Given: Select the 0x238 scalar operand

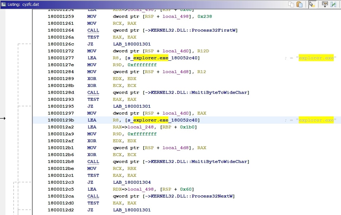Looking at the screenshot, I should point(204,16).
